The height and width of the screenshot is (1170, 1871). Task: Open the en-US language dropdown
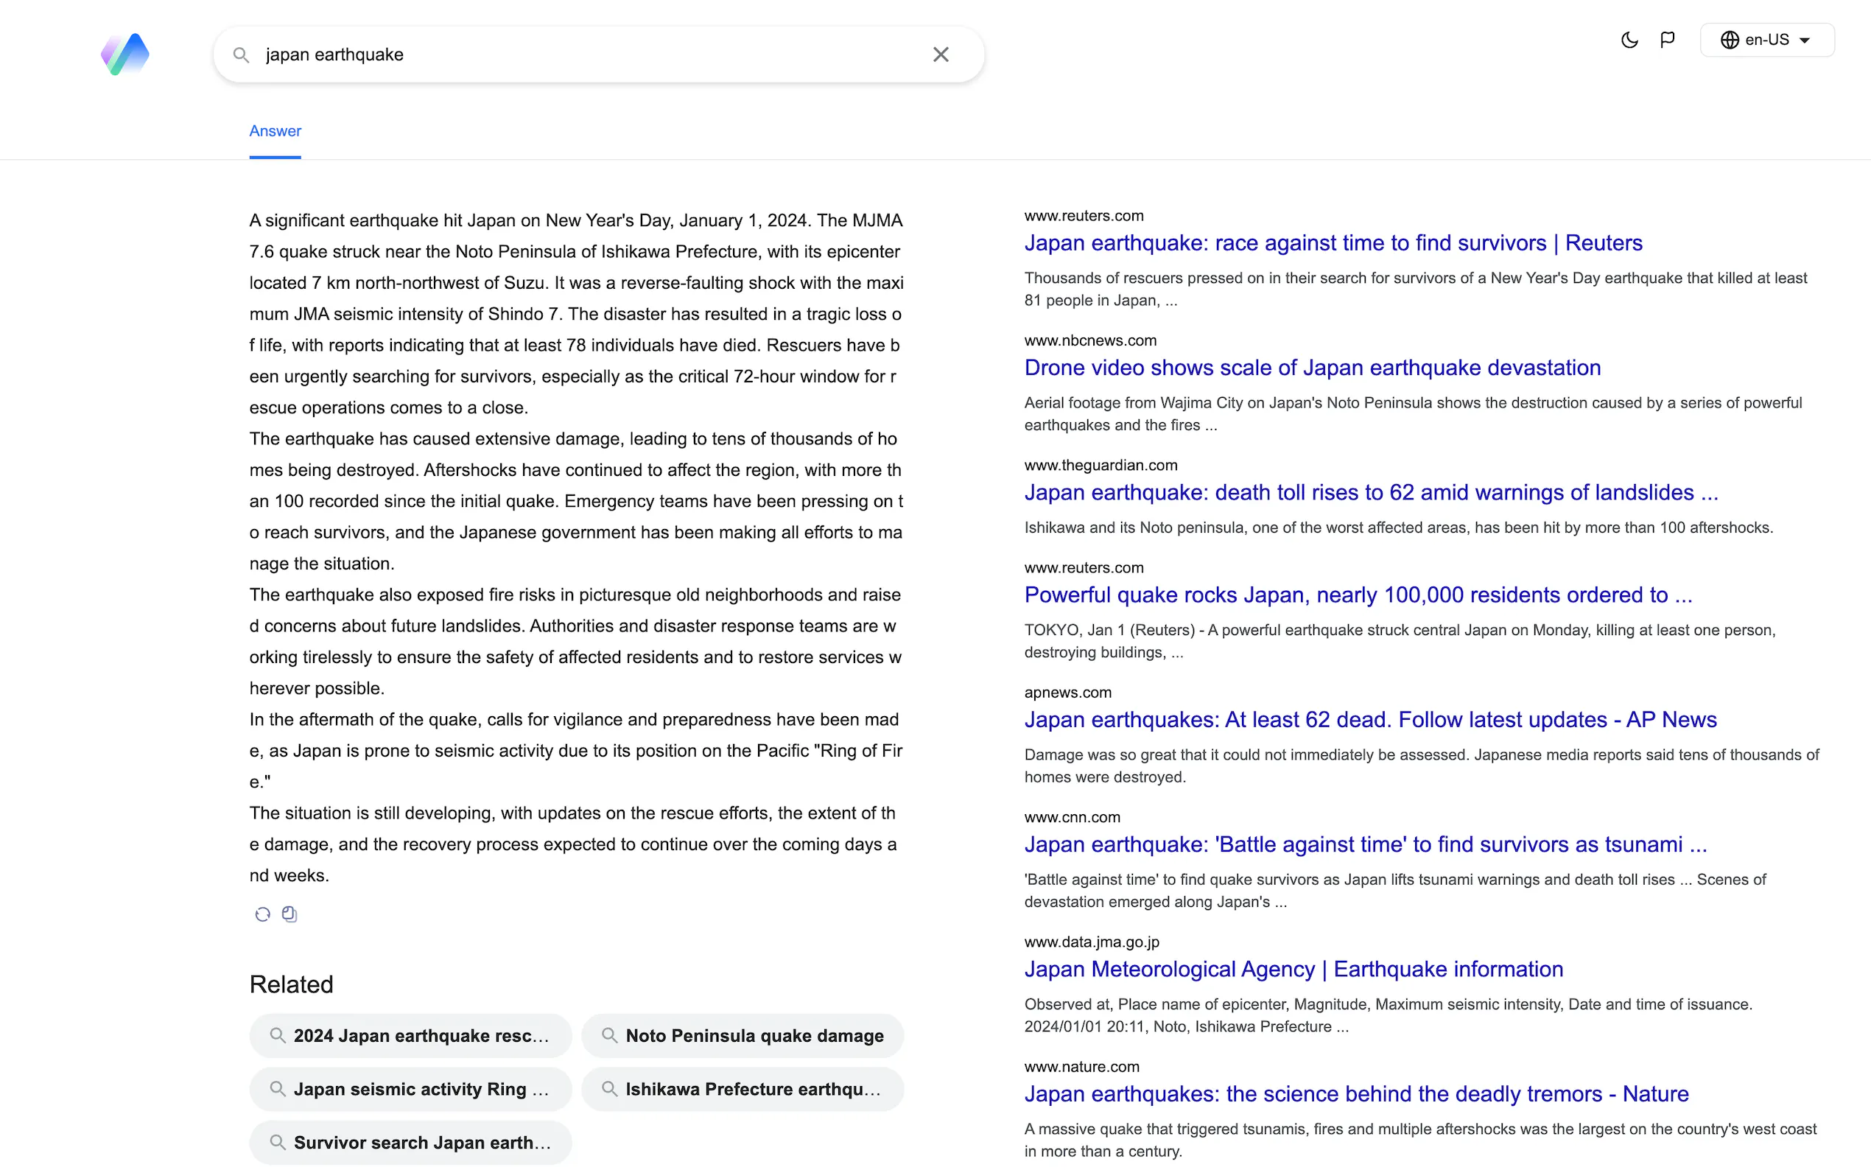(1766, 41)
